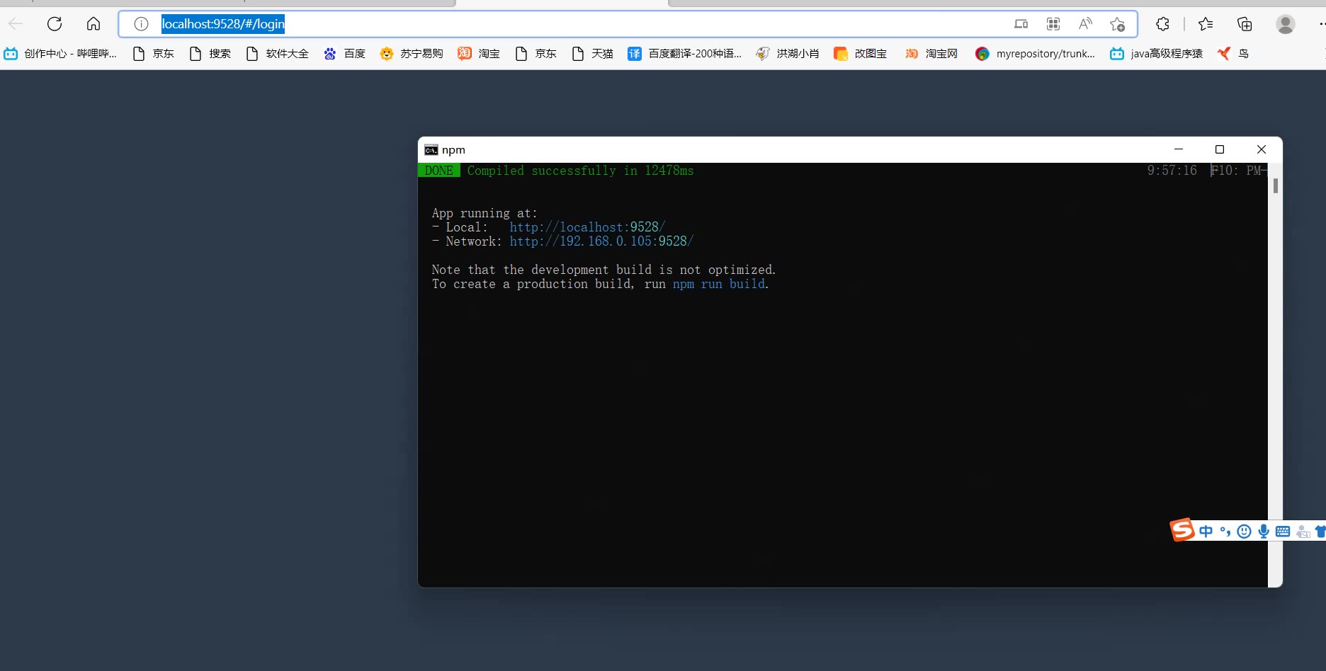Open the 百度 bookmark
Viewport: 1326px width, 671px height.
coord(345,54)
